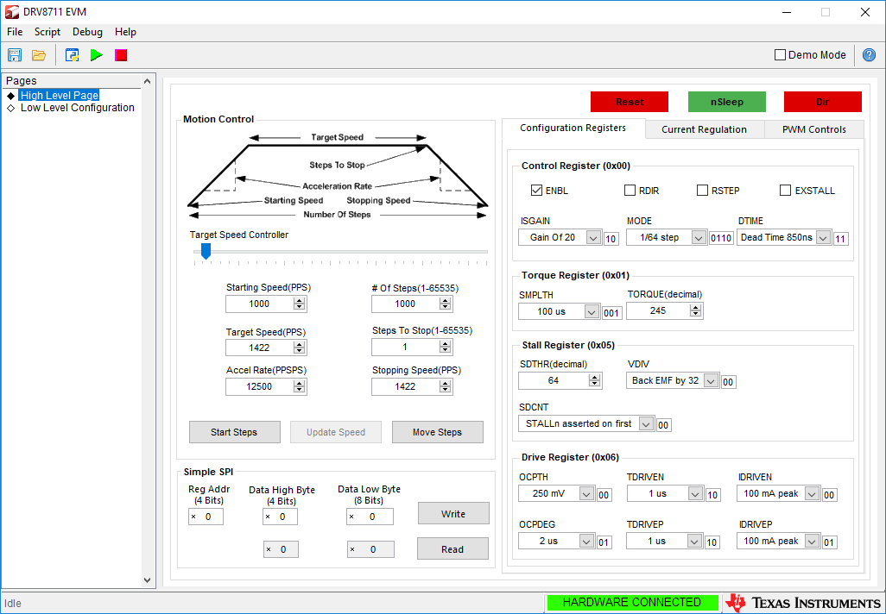The image size is (886, 614).
Task: Click the Save (floppy disk) toolbar icon
Action: click(x=14, y=55)
